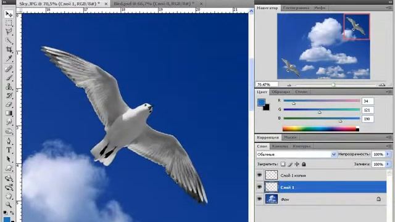The height and width of the screenshot is (222, 395).
Task: Select the Rectangular Marquee tool
Action: [9, 23]
